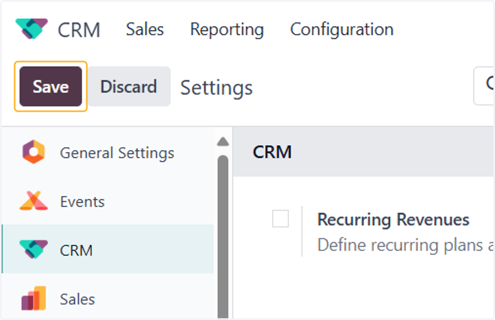Click the sidebar scrollbar up arrow
Viewport: 495px width, 320px height.
click(223, 142)
